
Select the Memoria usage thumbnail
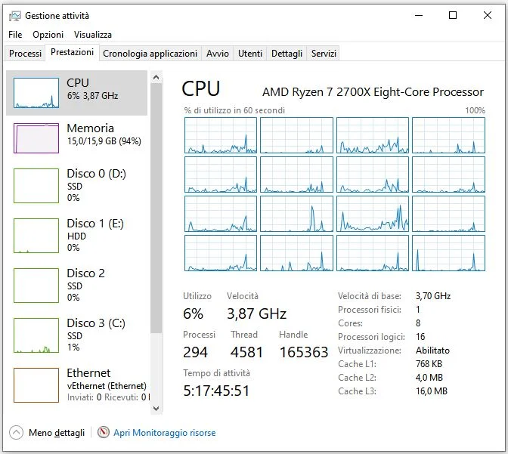click(36, 138)
